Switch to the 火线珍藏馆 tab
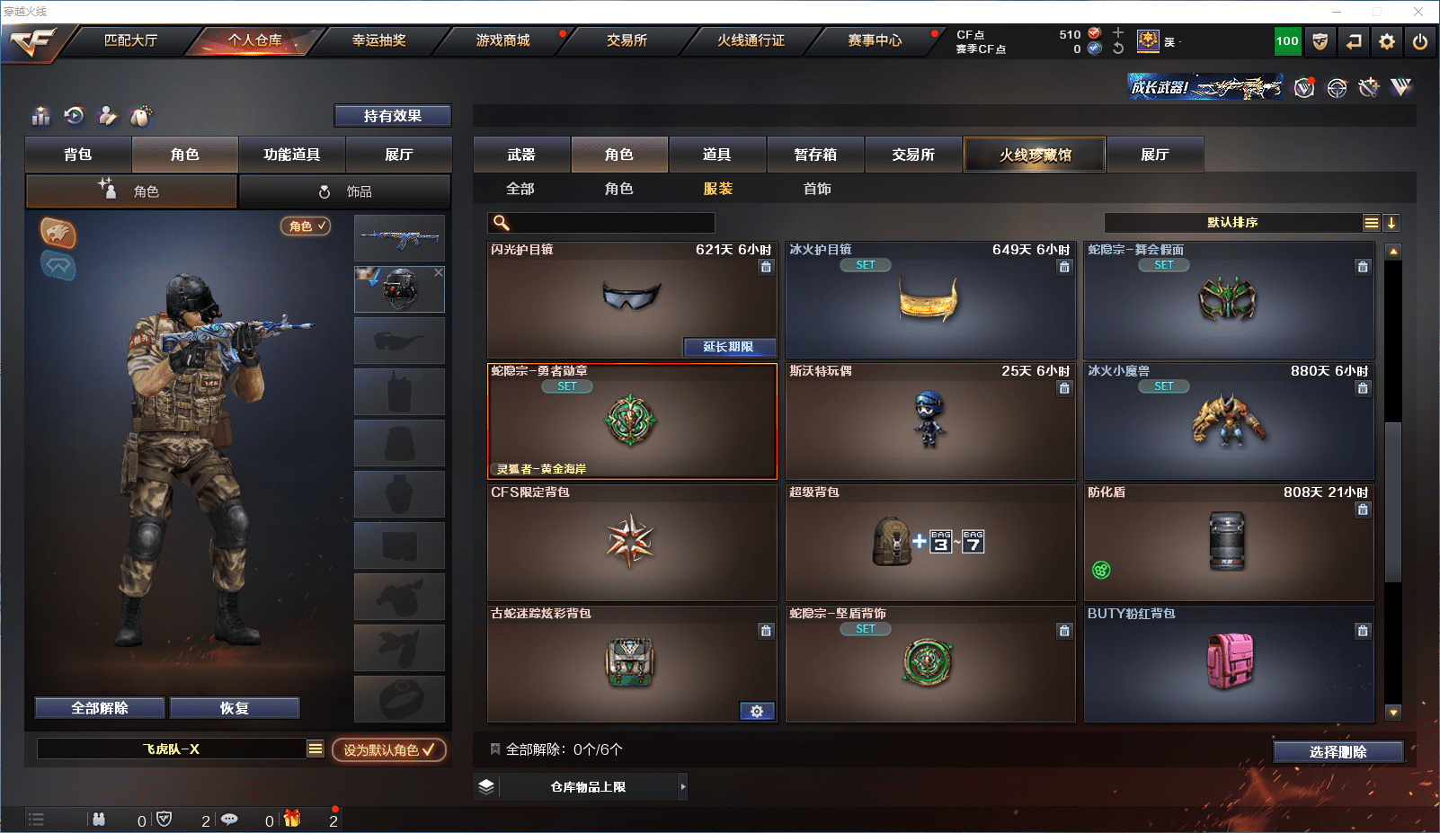 point(1036,155)
